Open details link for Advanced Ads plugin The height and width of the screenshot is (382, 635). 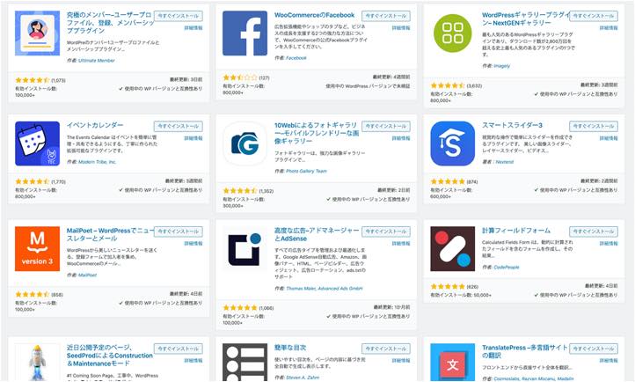tap(400, 244)
